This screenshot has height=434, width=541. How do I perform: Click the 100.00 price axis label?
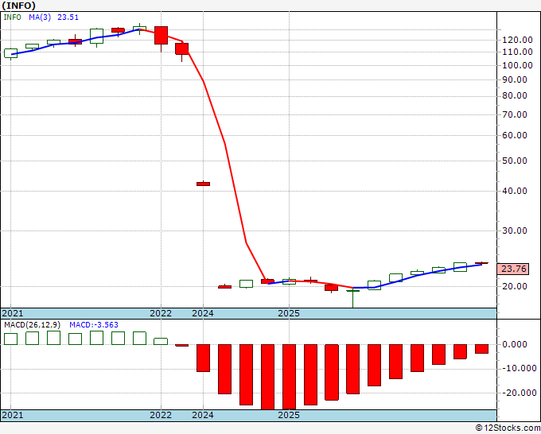[x=517, y=65]
